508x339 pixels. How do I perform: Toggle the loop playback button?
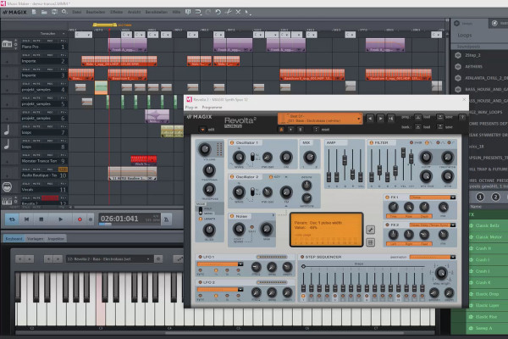pos(12,220)
